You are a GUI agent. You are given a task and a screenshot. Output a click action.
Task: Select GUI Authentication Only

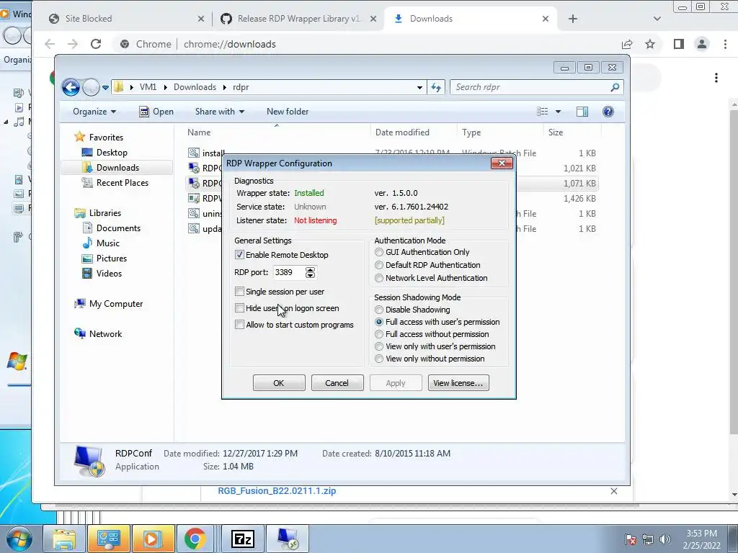point(379,252)
